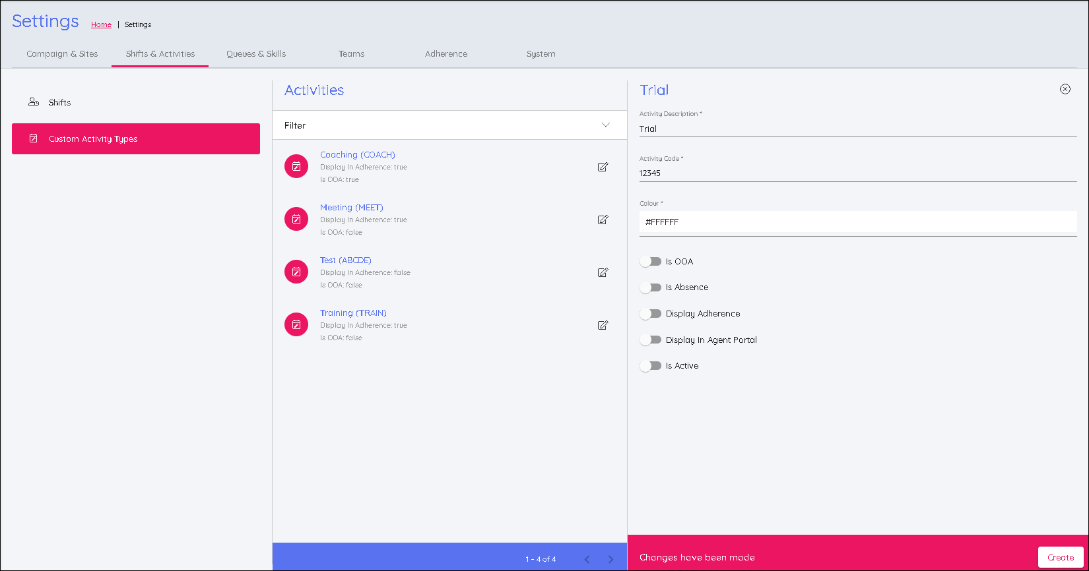
Task: Close the Trial panel with X icon
Action: pyautogui.click(x=1065, y=89)
